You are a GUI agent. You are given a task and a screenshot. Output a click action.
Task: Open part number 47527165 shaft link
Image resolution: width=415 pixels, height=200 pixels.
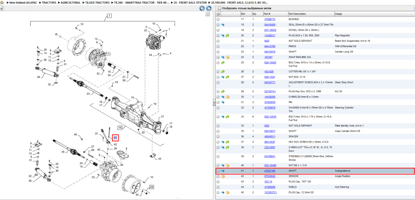click(270, 171)
